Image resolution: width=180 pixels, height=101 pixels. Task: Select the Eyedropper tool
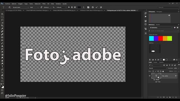click(2, 29)
